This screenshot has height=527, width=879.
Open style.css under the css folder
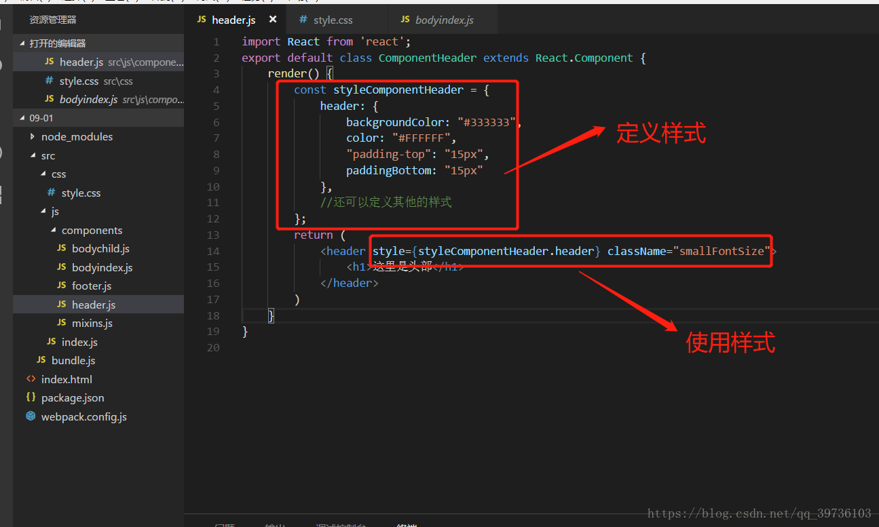click(81, 193)
